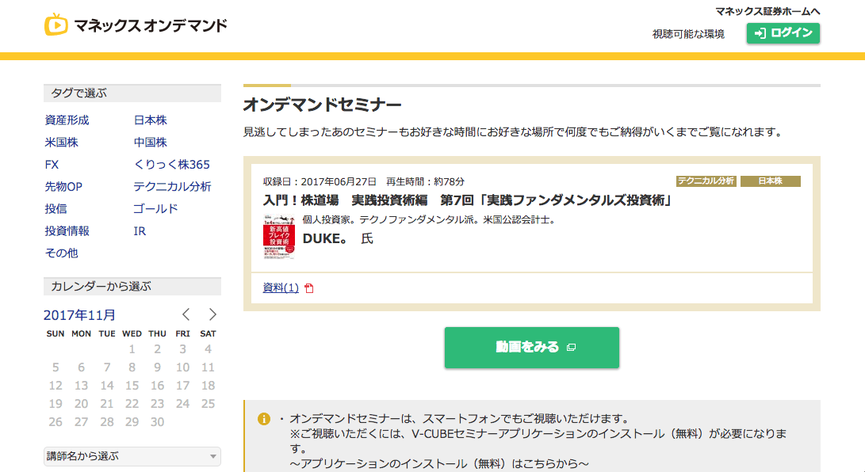Click the 日本株 badge on the seminar card
This screenshot has height=472, width=865.
click(x=770, y=181)
